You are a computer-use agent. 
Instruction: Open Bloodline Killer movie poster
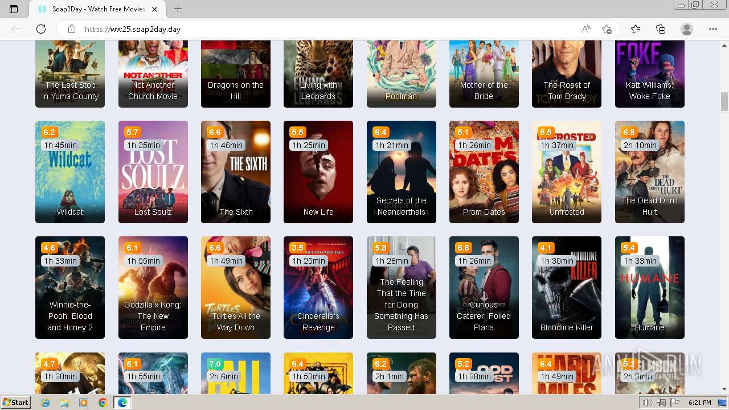coord(567,288)
